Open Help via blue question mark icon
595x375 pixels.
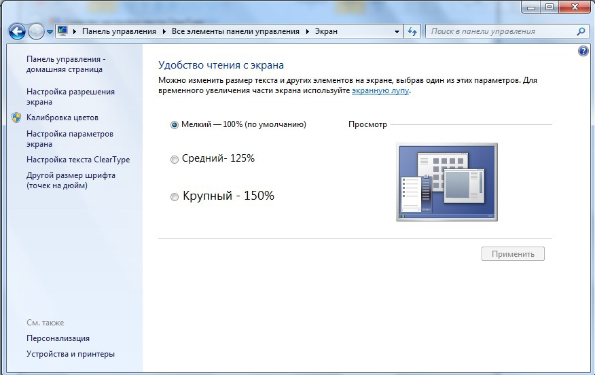coord(583,51)
